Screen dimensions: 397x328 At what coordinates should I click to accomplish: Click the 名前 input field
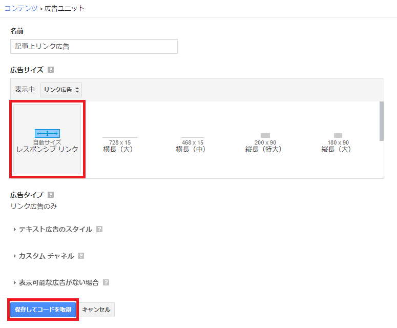(94, 46)
